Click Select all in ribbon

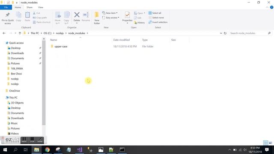[x=155, y=13]
